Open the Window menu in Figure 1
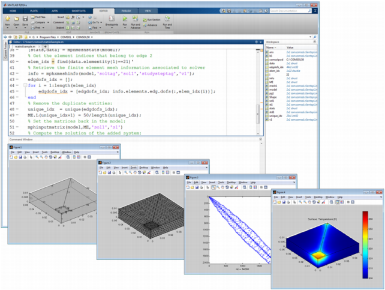 point(67,153)
